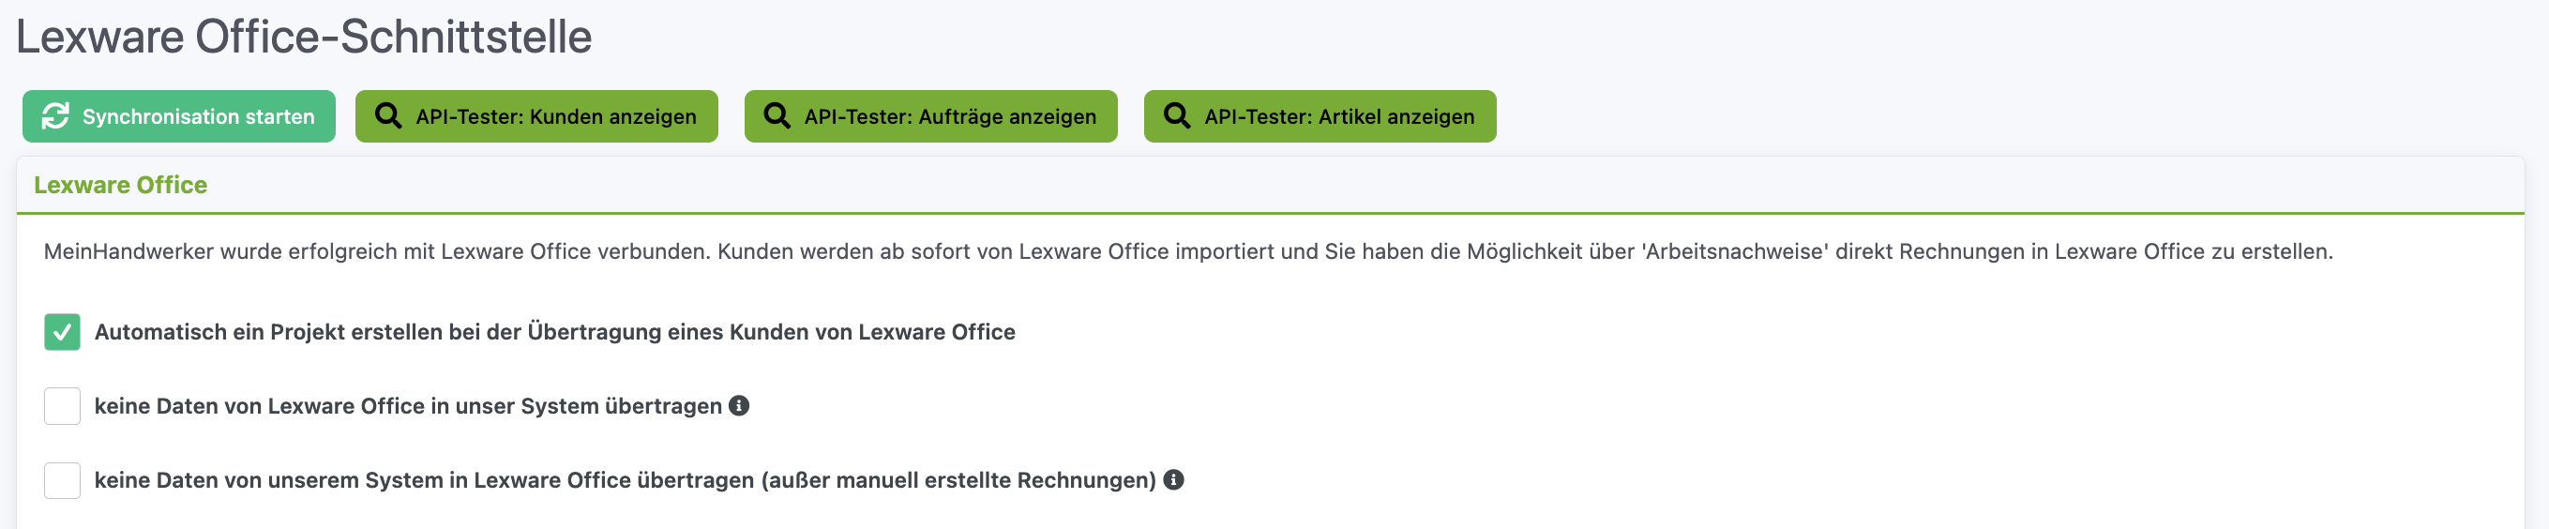Click magnifier icon on Kunden anzeigen button
The image size is (2549, 529).
click(388, 116)
